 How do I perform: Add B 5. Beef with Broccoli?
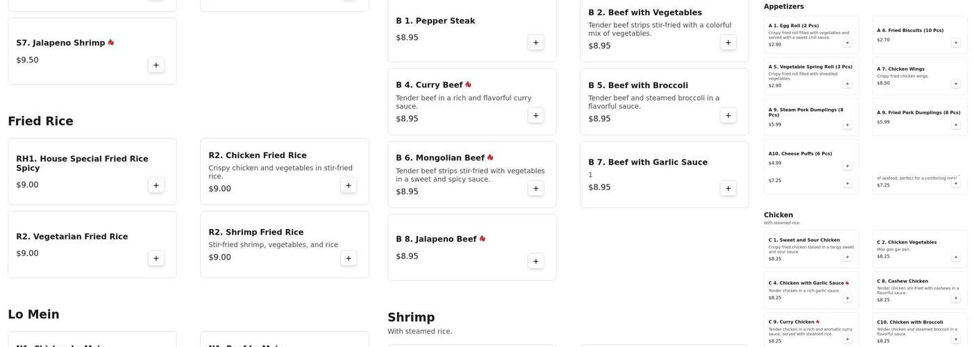(728, 115)
